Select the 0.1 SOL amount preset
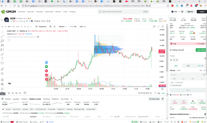Image resolution: width=207 pixels, height=123 pixels. [x=184, y=79]
